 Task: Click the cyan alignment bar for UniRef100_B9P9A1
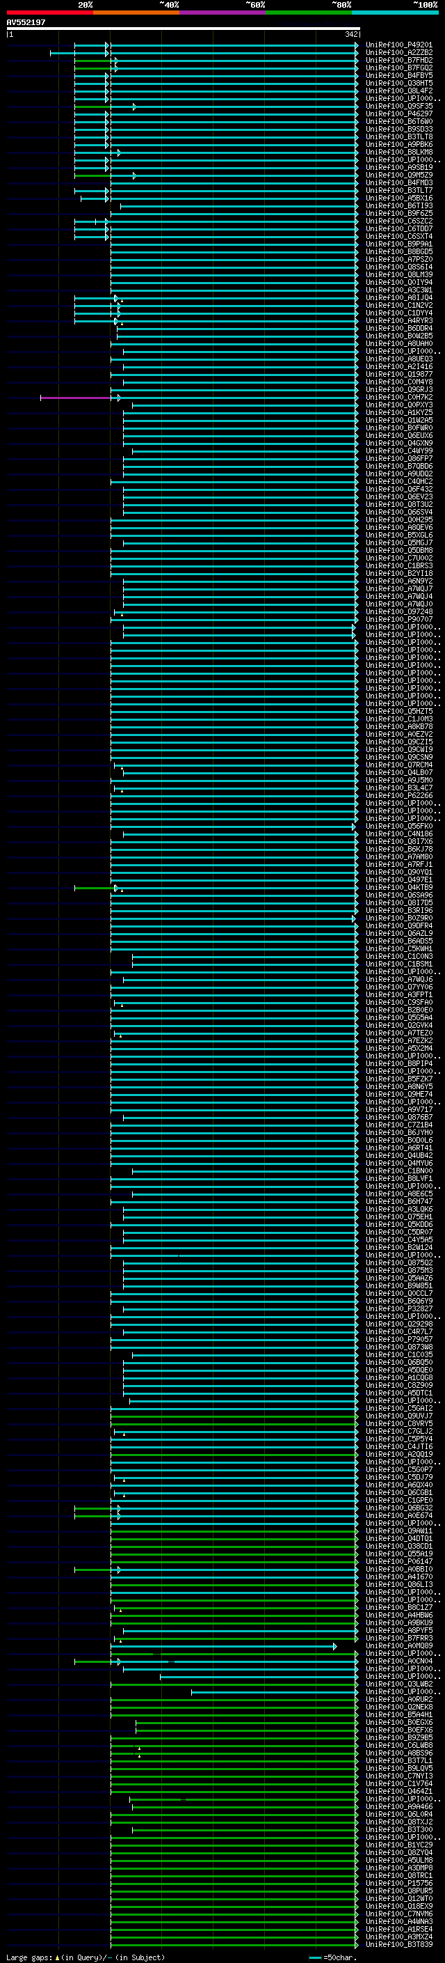point(234,244)
